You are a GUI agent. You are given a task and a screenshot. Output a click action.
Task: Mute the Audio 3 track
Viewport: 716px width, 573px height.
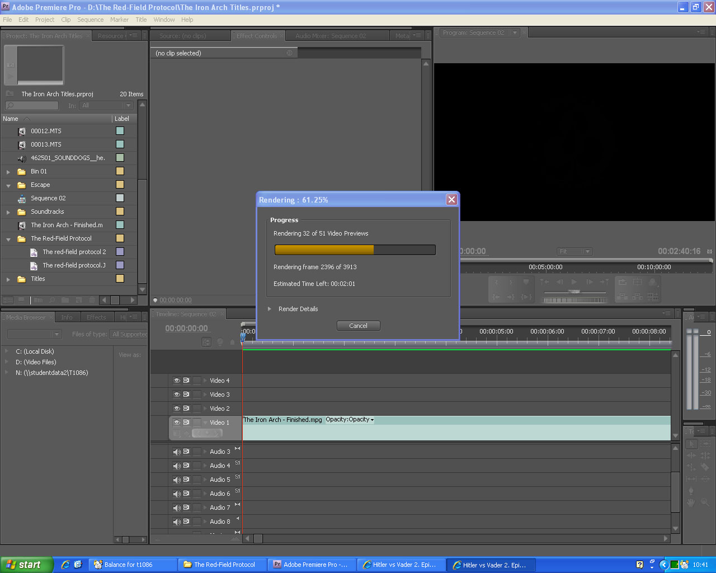(x=177, y=452)
